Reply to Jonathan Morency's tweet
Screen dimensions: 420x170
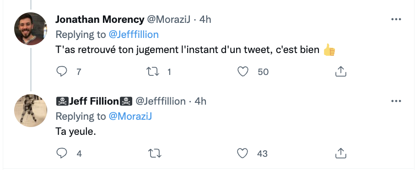[62, 72]
